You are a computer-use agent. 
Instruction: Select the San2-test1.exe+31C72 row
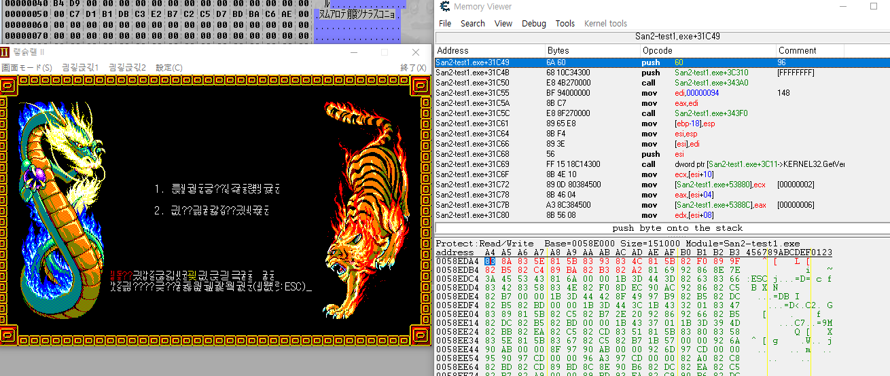662,184
